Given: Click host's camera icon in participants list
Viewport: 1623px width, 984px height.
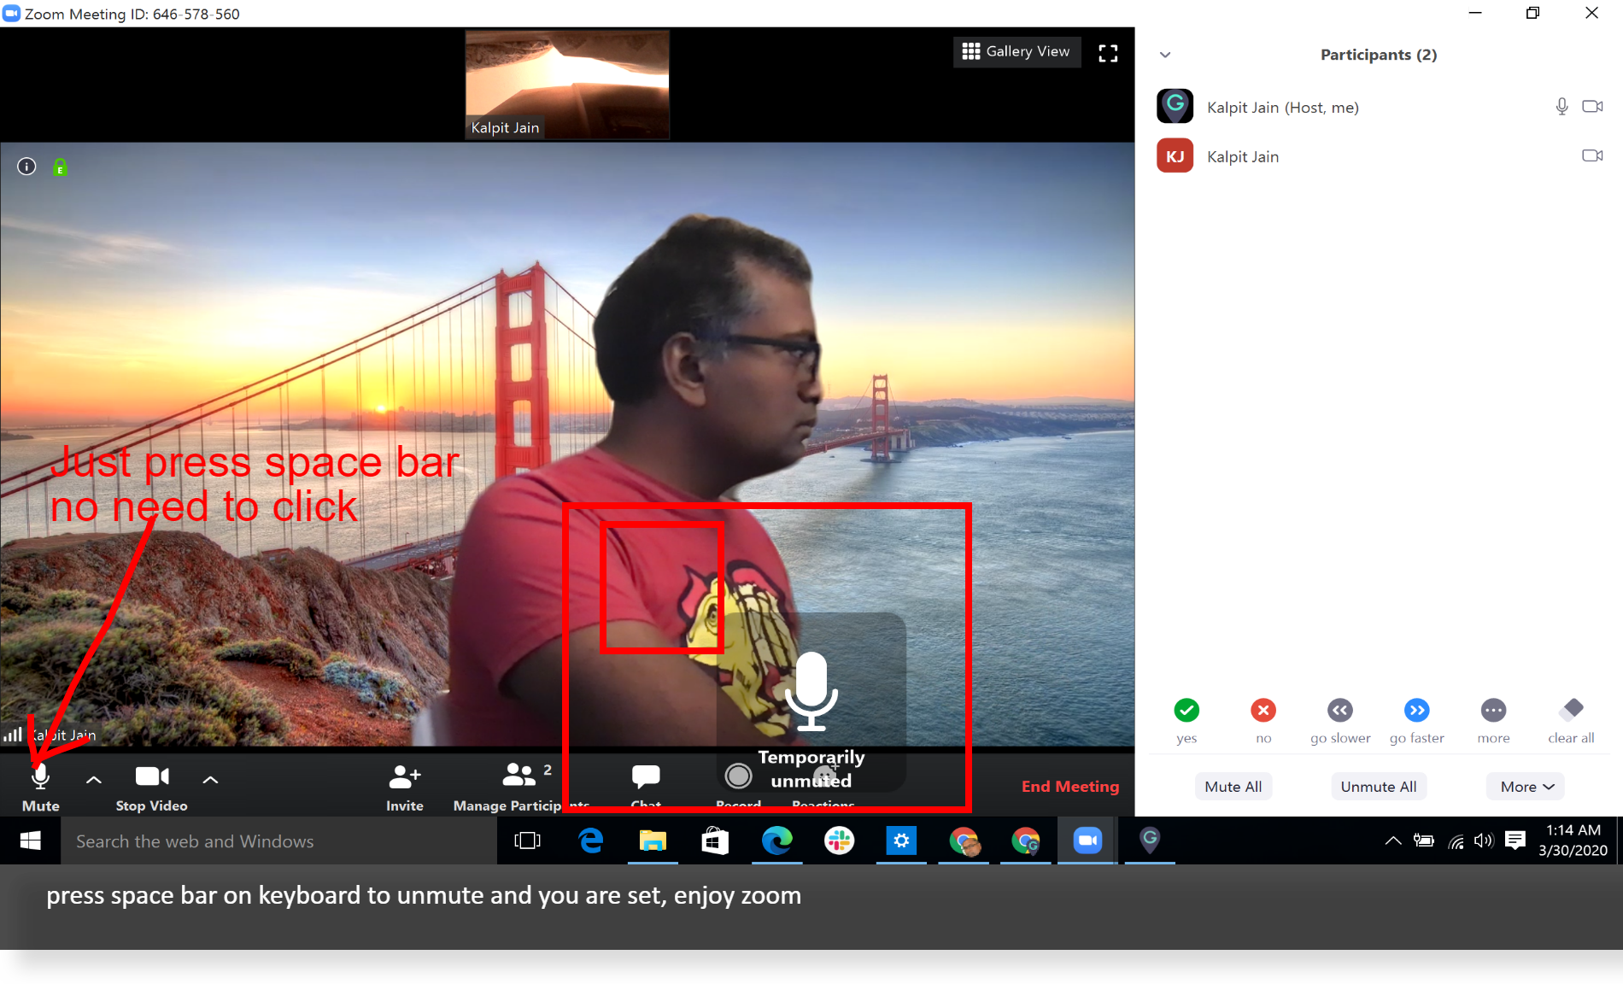Looking at the screenshot, I should 1592,107.
